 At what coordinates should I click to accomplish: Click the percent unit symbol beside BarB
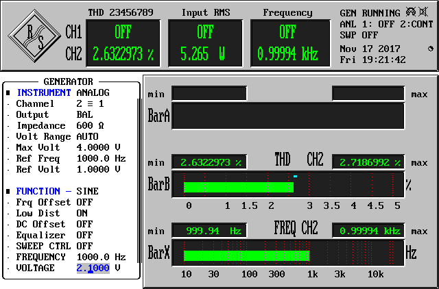[x=408, y=186]
